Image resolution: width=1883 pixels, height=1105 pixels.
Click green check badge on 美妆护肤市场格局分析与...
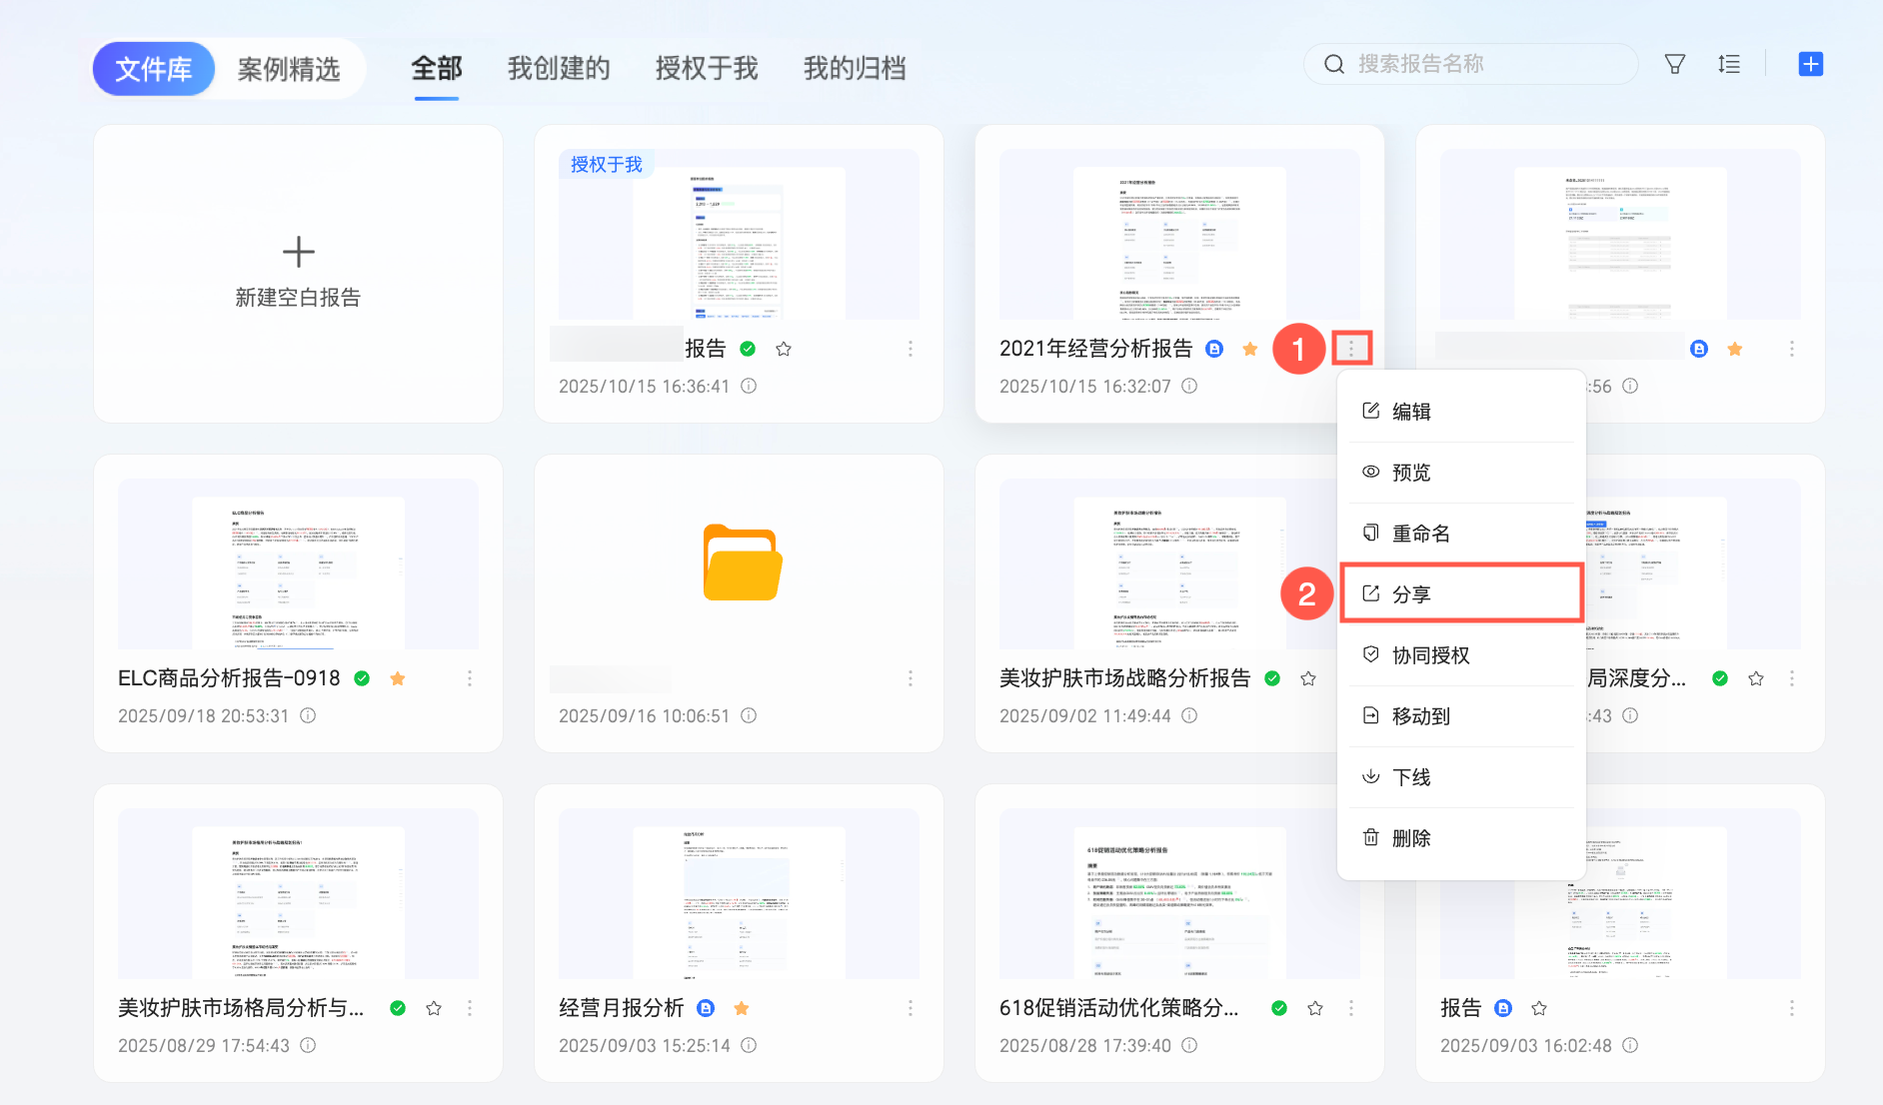coord(398,1008)
